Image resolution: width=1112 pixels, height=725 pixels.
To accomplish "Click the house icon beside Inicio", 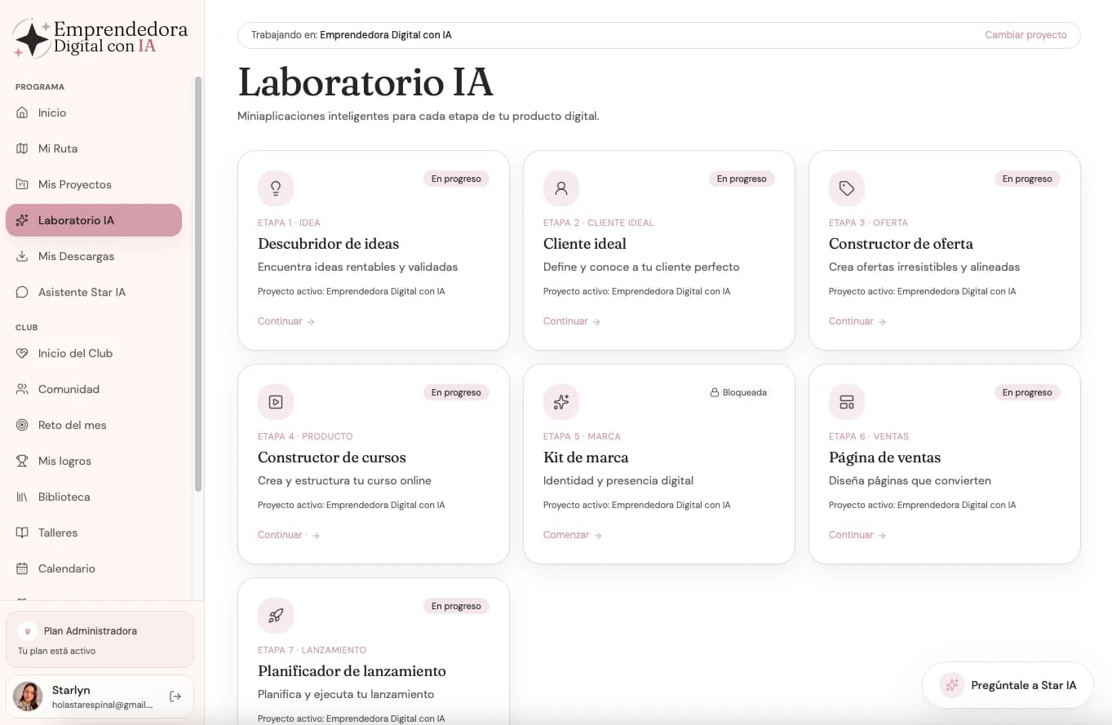I will pyautogui.click(x=22, y=113).
